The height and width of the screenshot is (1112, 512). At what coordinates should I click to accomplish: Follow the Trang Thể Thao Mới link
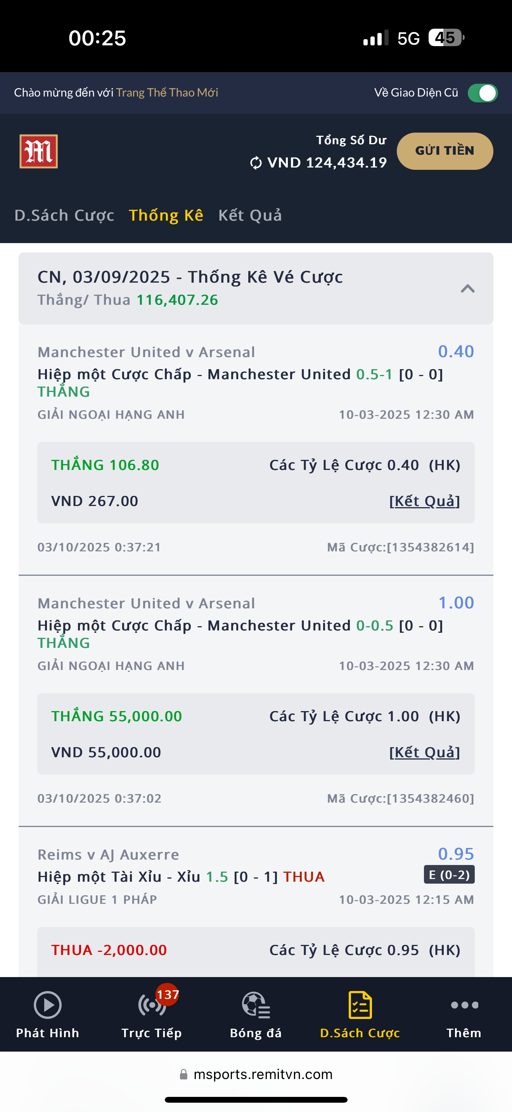click(x=167, y=93)
